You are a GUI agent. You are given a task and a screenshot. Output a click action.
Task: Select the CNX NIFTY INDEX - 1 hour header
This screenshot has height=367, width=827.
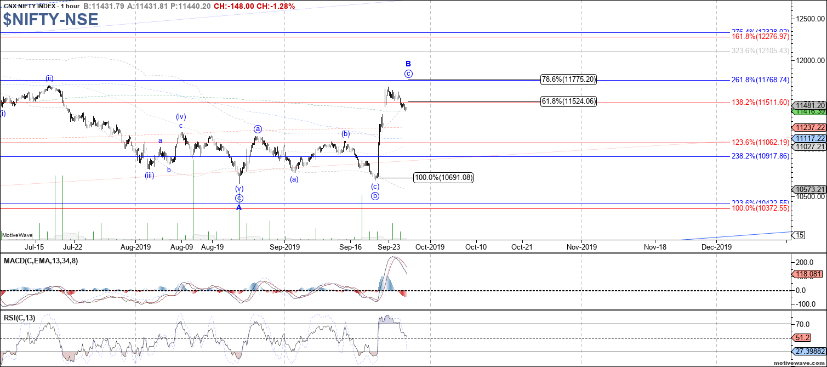pyautogui.click(x=42, y=6)
